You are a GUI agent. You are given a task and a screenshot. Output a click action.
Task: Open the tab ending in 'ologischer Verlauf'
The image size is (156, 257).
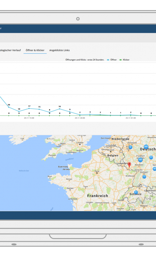[x=10, y=50]
